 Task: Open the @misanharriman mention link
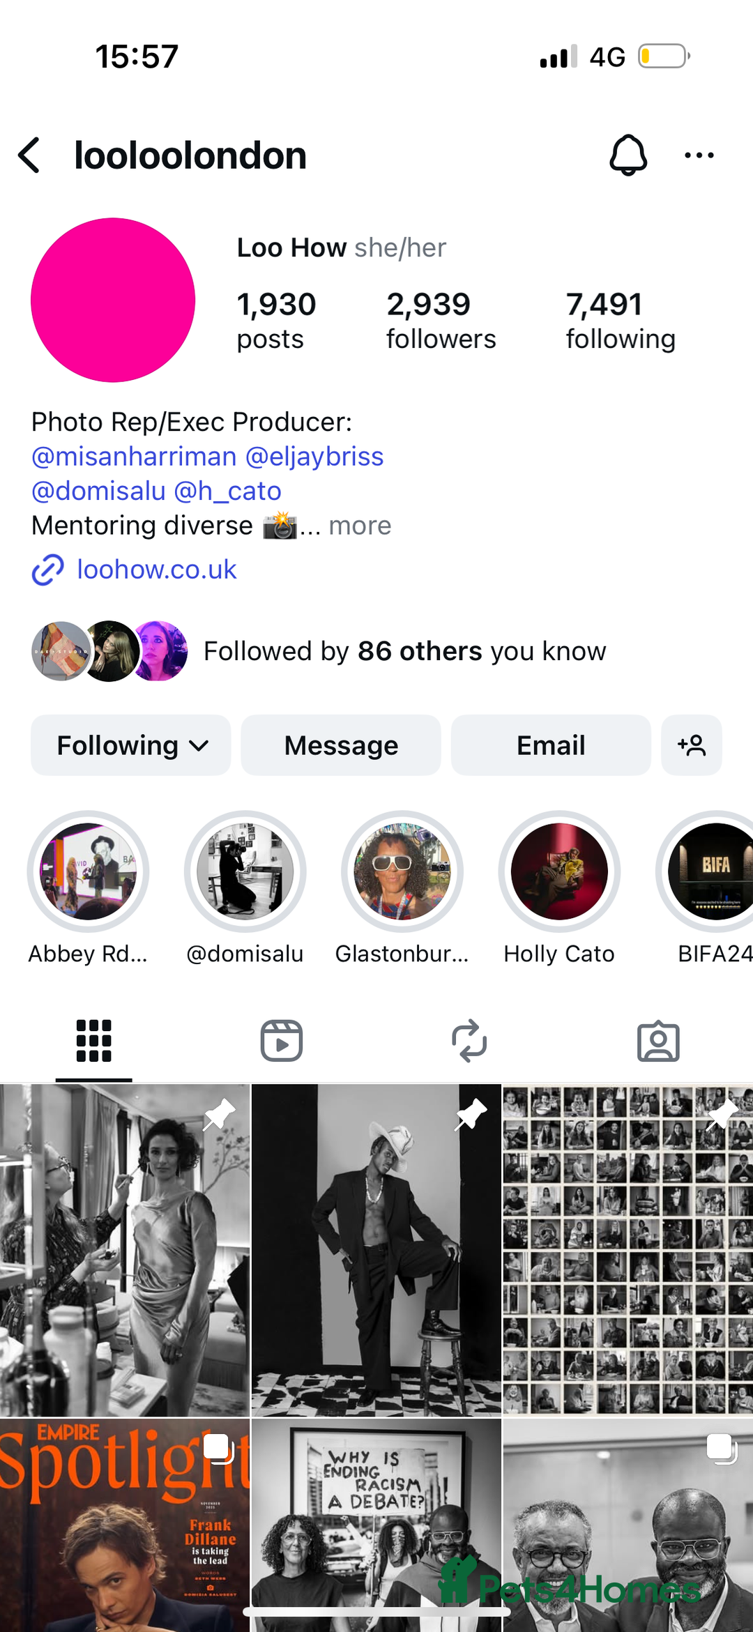pos(134,457)
